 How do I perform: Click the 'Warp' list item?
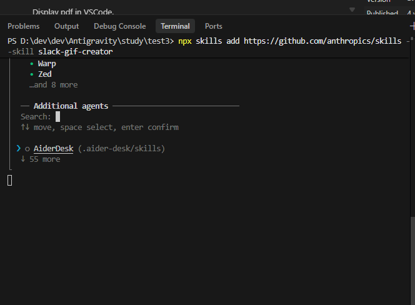47,64
